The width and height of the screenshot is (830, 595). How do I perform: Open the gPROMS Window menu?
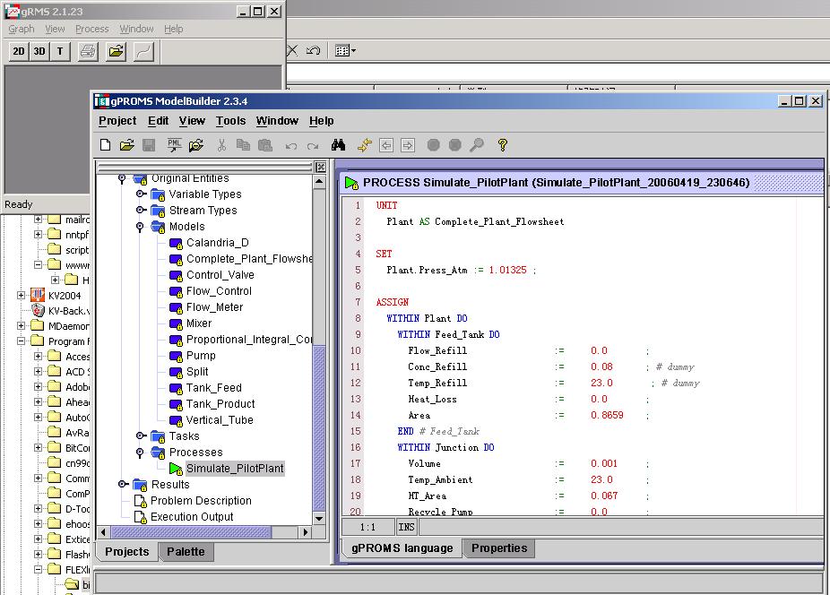point(277,121)
